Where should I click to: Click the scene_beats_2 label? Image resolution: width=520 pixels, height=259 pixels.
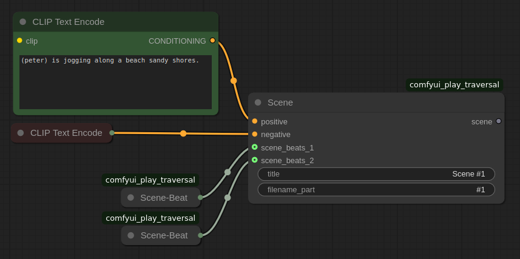point(288,161)
